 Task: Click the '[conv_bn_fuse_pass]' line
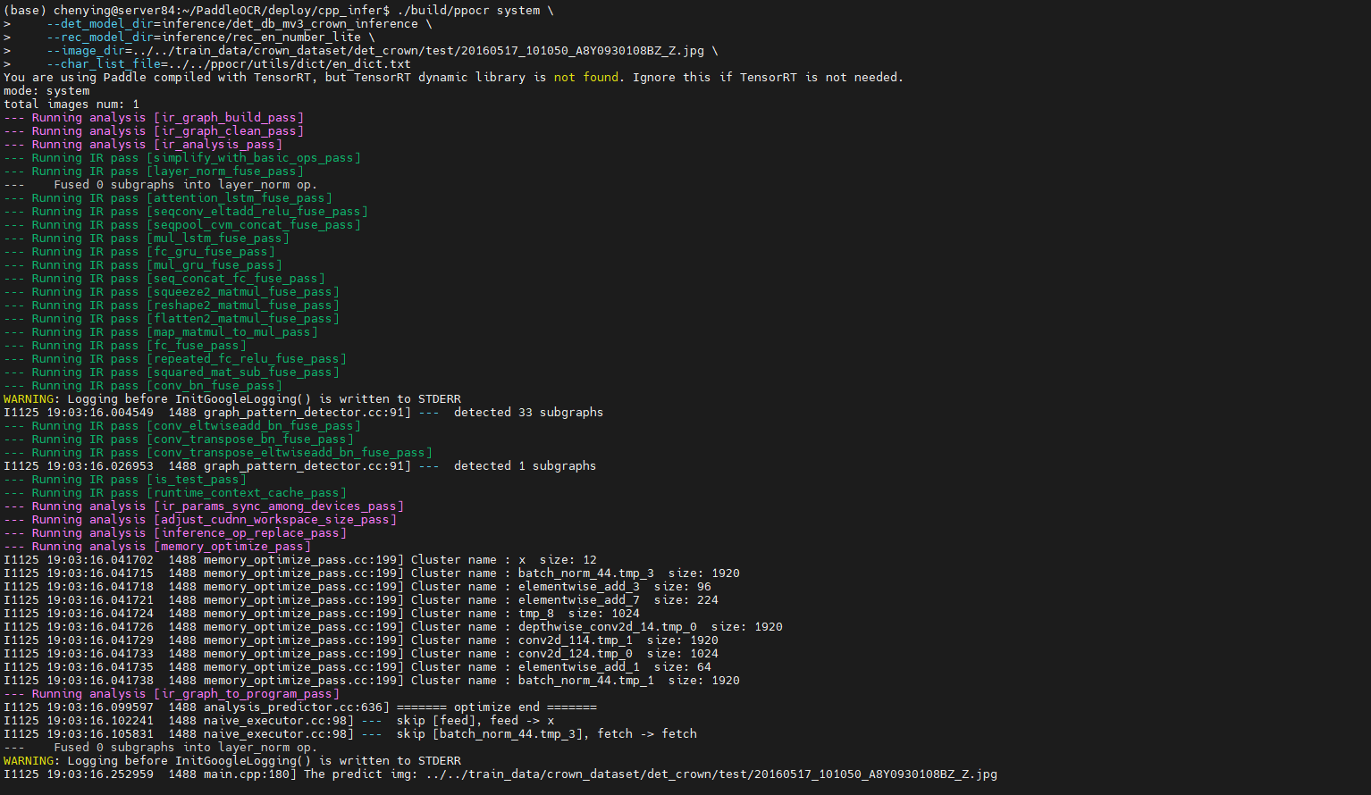click(143, 386)
